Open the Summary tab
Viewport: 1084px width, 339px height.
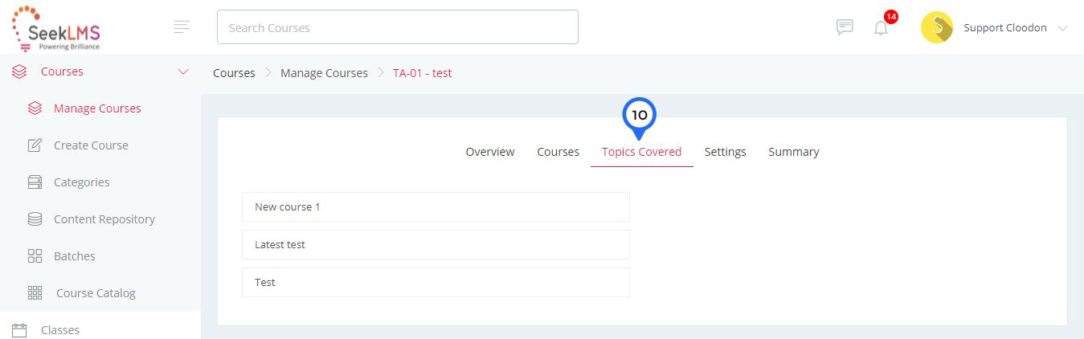[x=794, y=152]
